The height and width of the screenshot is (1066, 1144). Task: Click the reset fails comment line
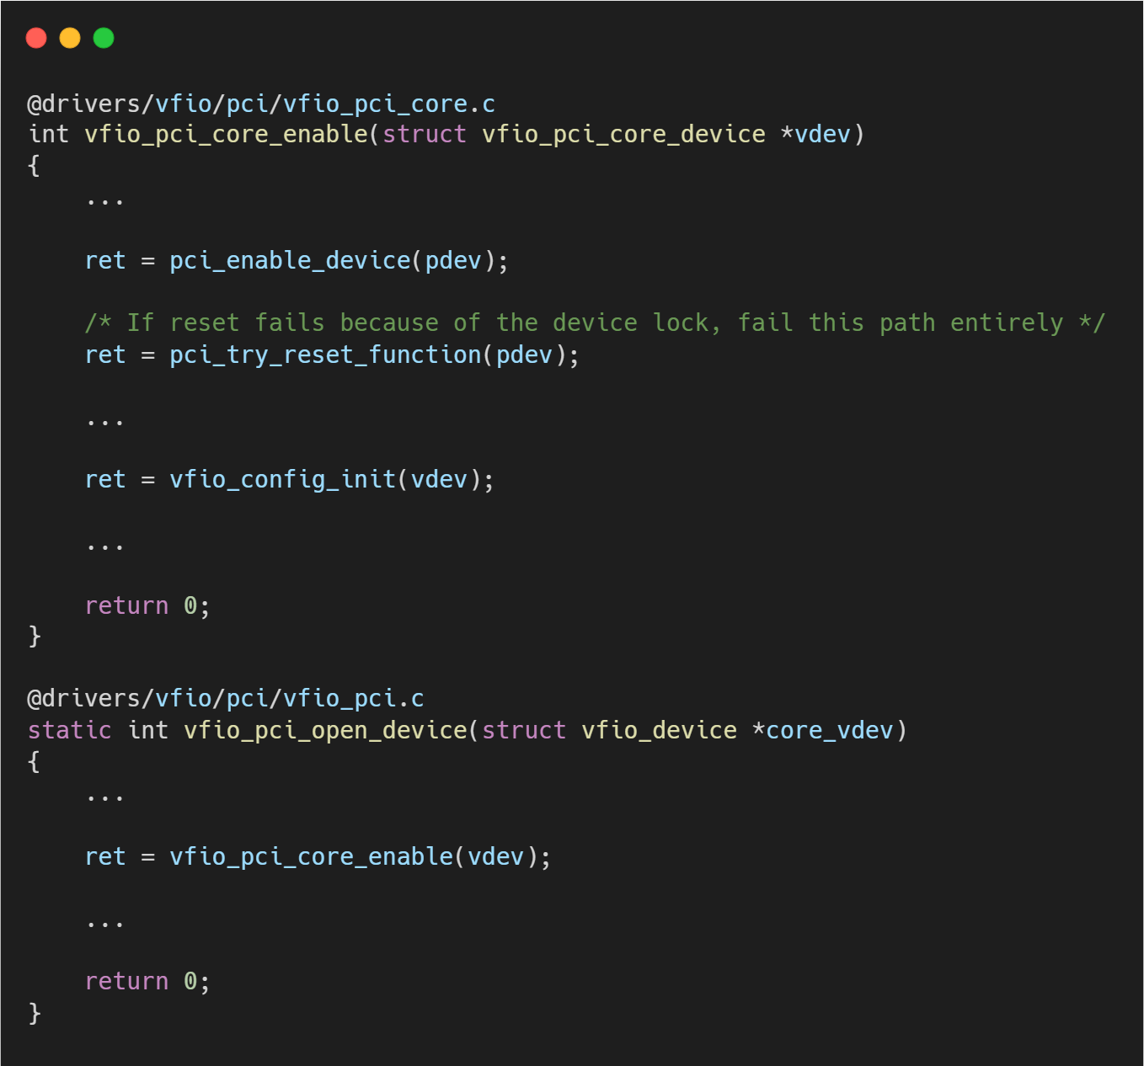(594, 322)
